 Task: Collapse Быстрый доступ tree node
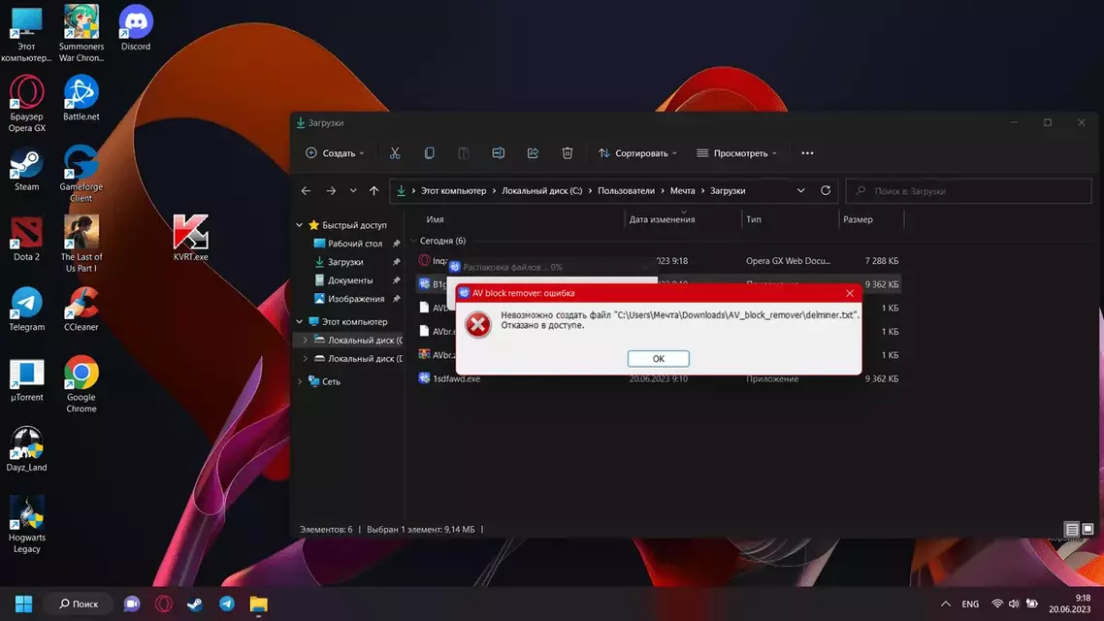(x=300, y=225)
